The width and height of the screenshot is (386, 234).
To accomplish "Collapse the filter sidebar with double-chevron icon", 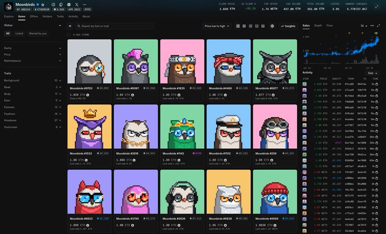I will pos(70,26).
